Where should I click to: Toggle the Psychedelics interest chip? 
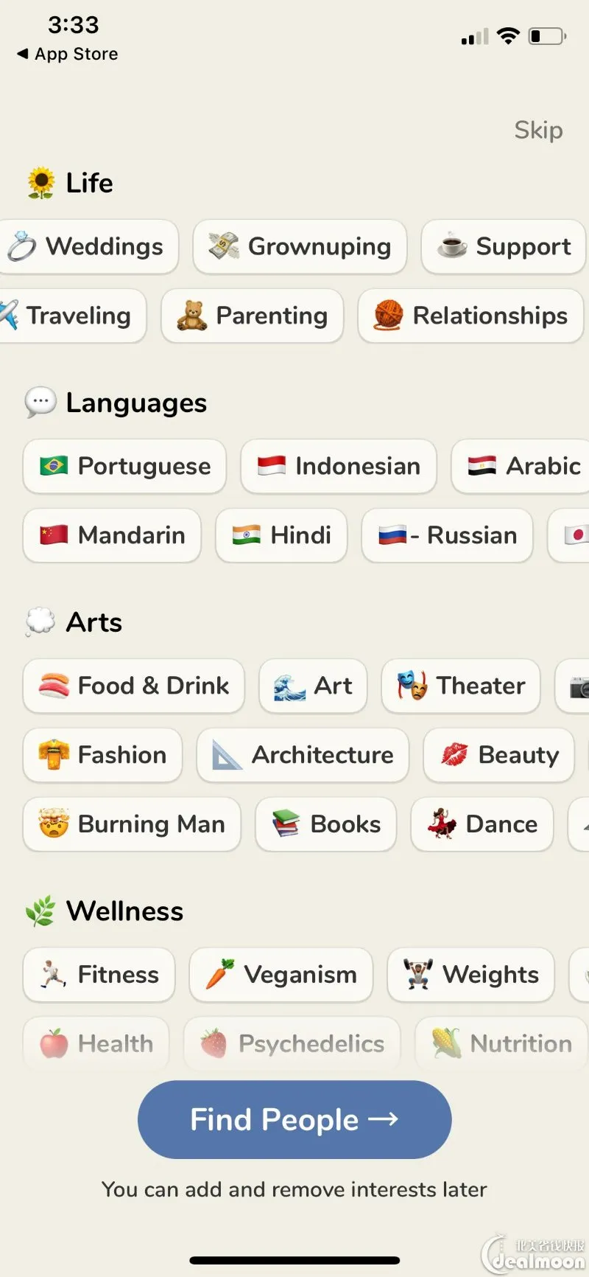tap(292, 1044)
